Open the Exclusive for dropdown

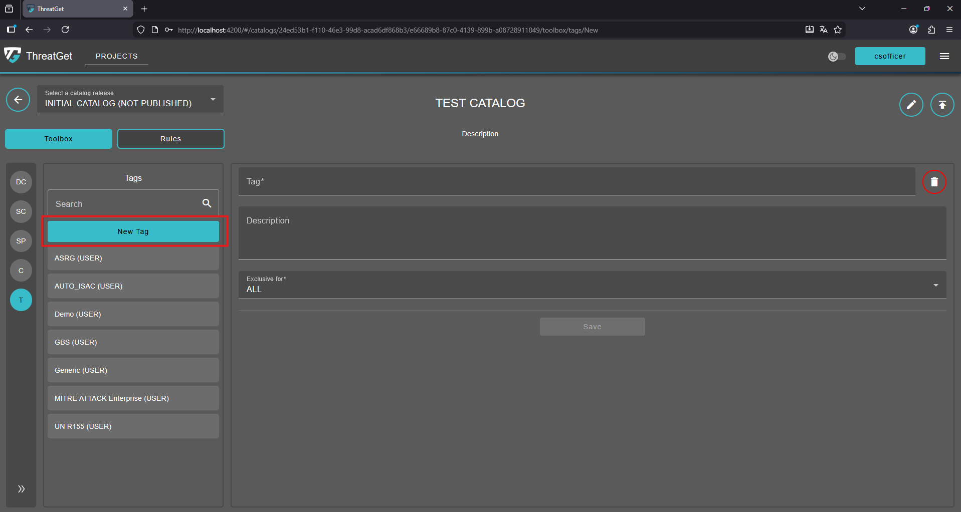click(x=592, y=285)
